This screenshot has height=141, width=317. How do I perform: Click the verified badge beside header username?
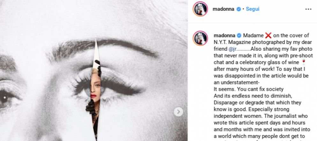pos(239,9)
